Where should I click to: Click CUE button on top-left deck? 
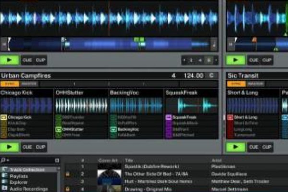point(27,60)
